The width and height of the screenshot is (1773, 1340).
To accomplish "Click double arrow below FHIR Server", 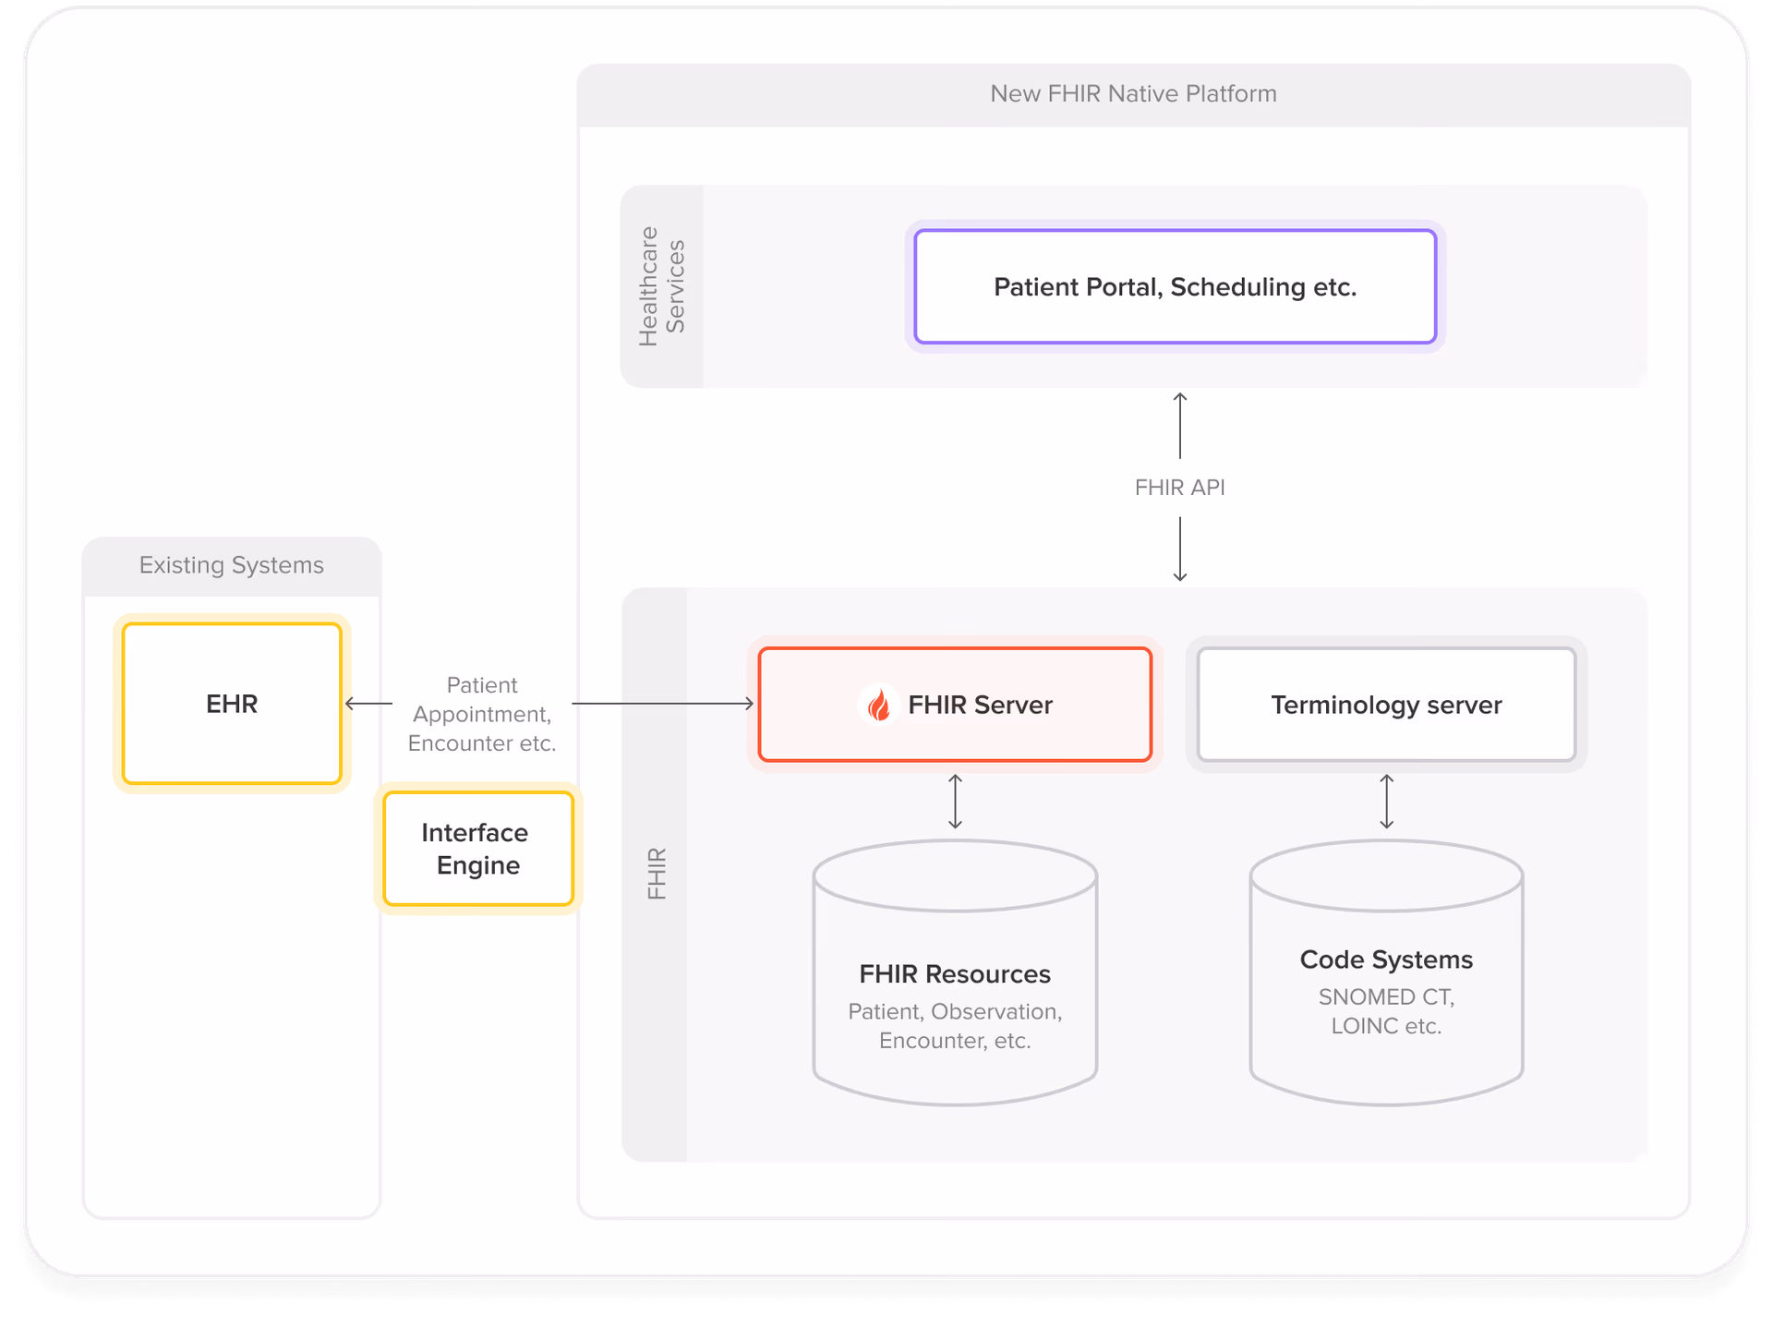I will pos(955,802).
